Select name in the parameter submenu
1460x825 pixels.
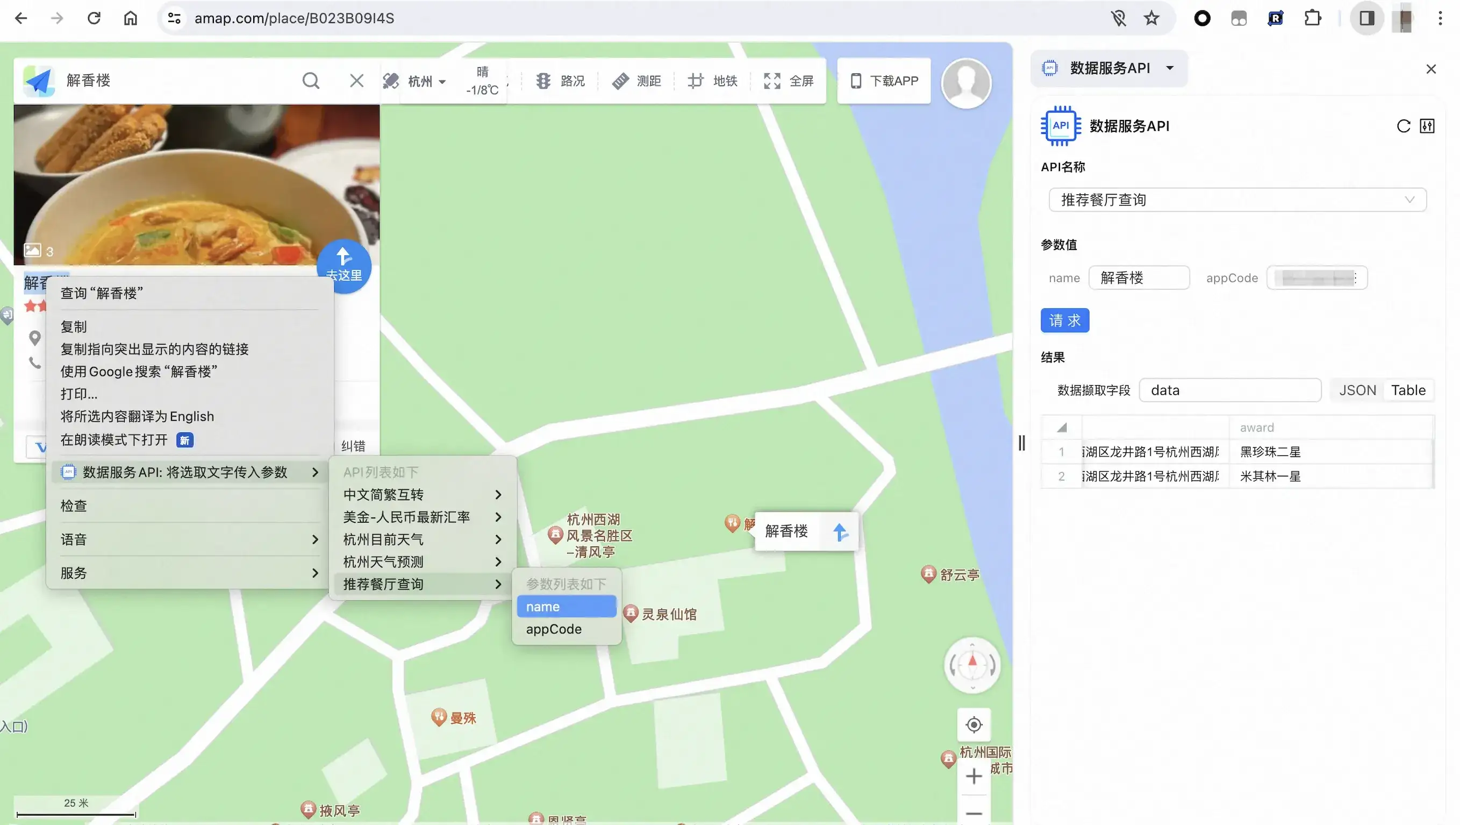(x=566, y=606)
